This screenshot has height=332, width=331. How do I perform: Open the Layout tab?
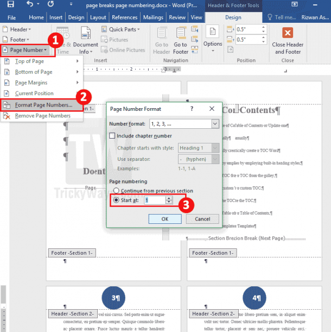tap(98, 17)
